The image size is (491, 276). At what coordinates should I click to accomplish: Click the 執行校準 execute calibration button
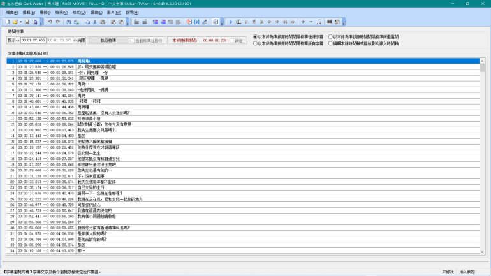pos(108,40)
